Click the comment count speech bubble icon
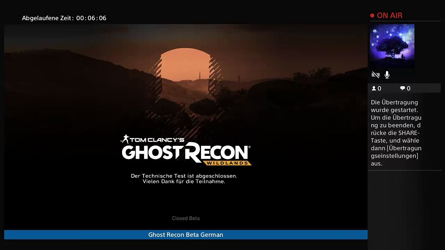This screenshot has width=445, height=250. 403,89
